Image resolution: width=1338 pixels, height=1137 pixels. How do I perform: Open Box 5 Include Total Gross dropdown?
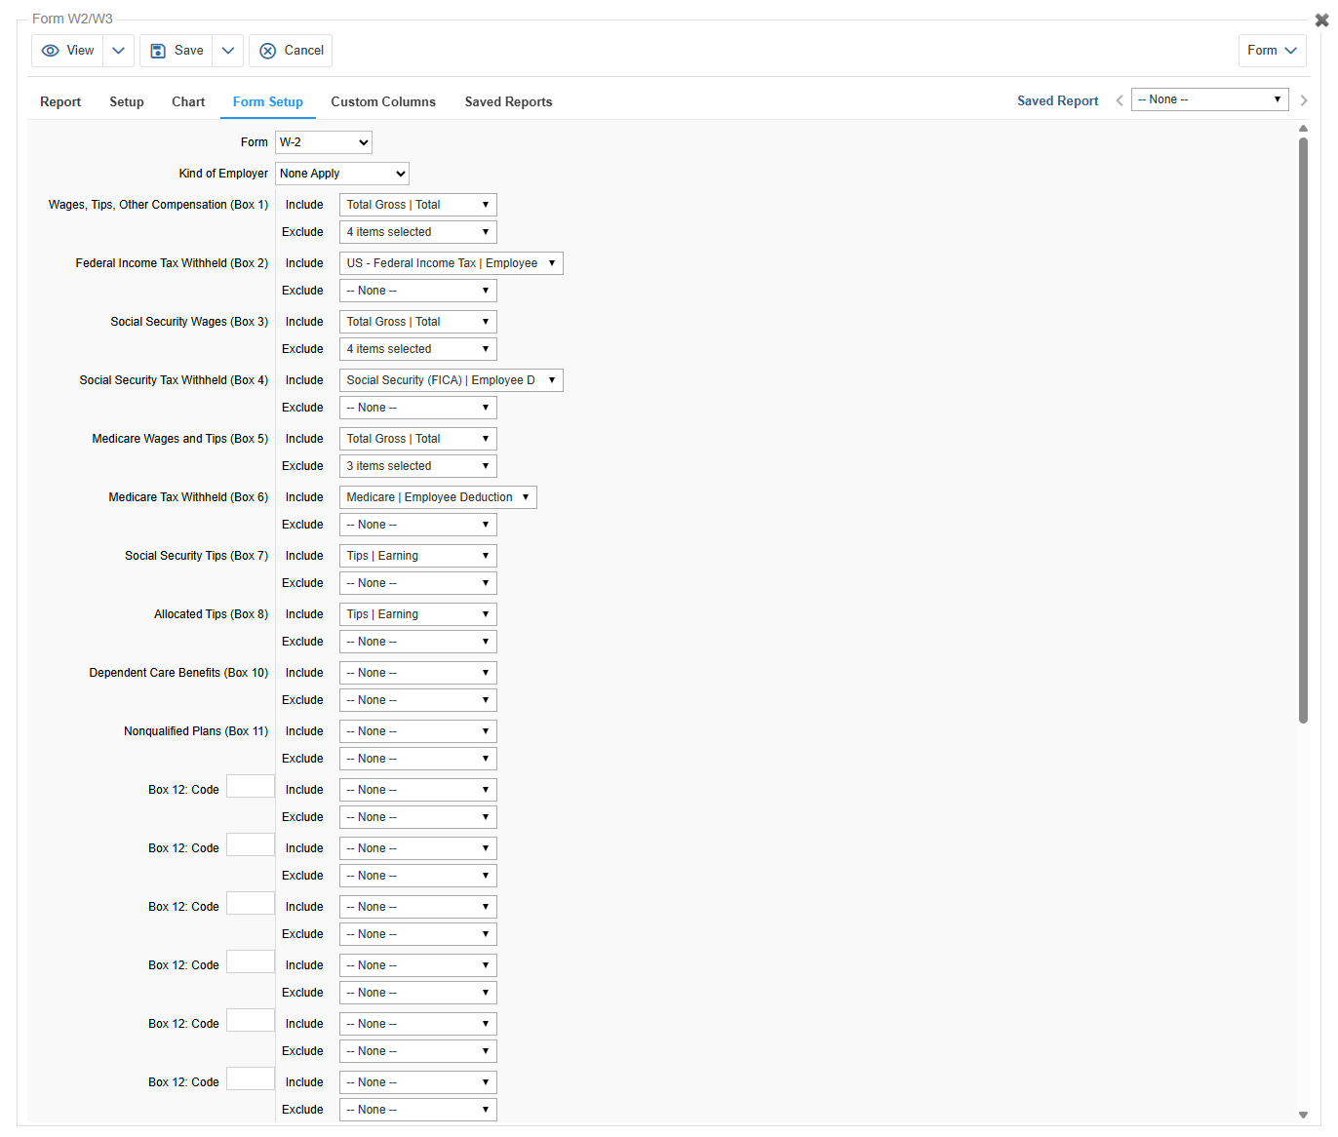click(x=418, y=439)
